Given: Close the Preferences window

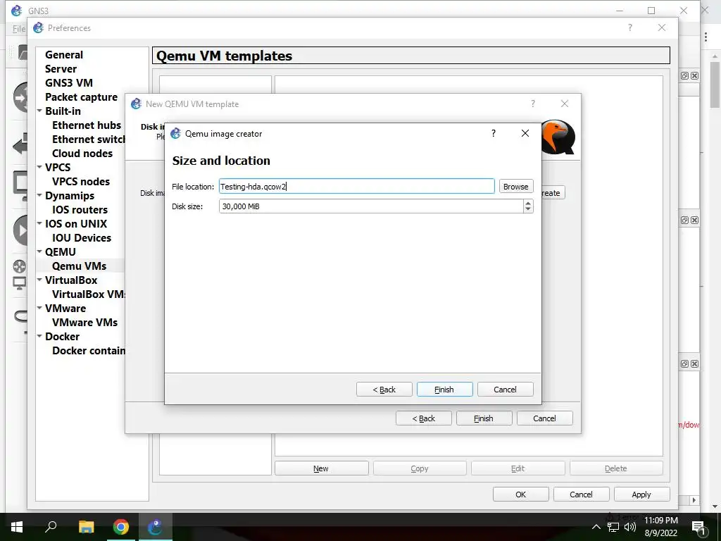Looking at the screenshot, I should click(x=662, y=28).
